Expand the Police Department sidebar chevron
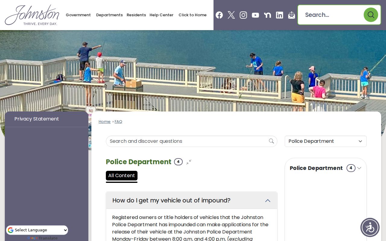Viewport: 386px width, 241px height. [x=359, y=168]
